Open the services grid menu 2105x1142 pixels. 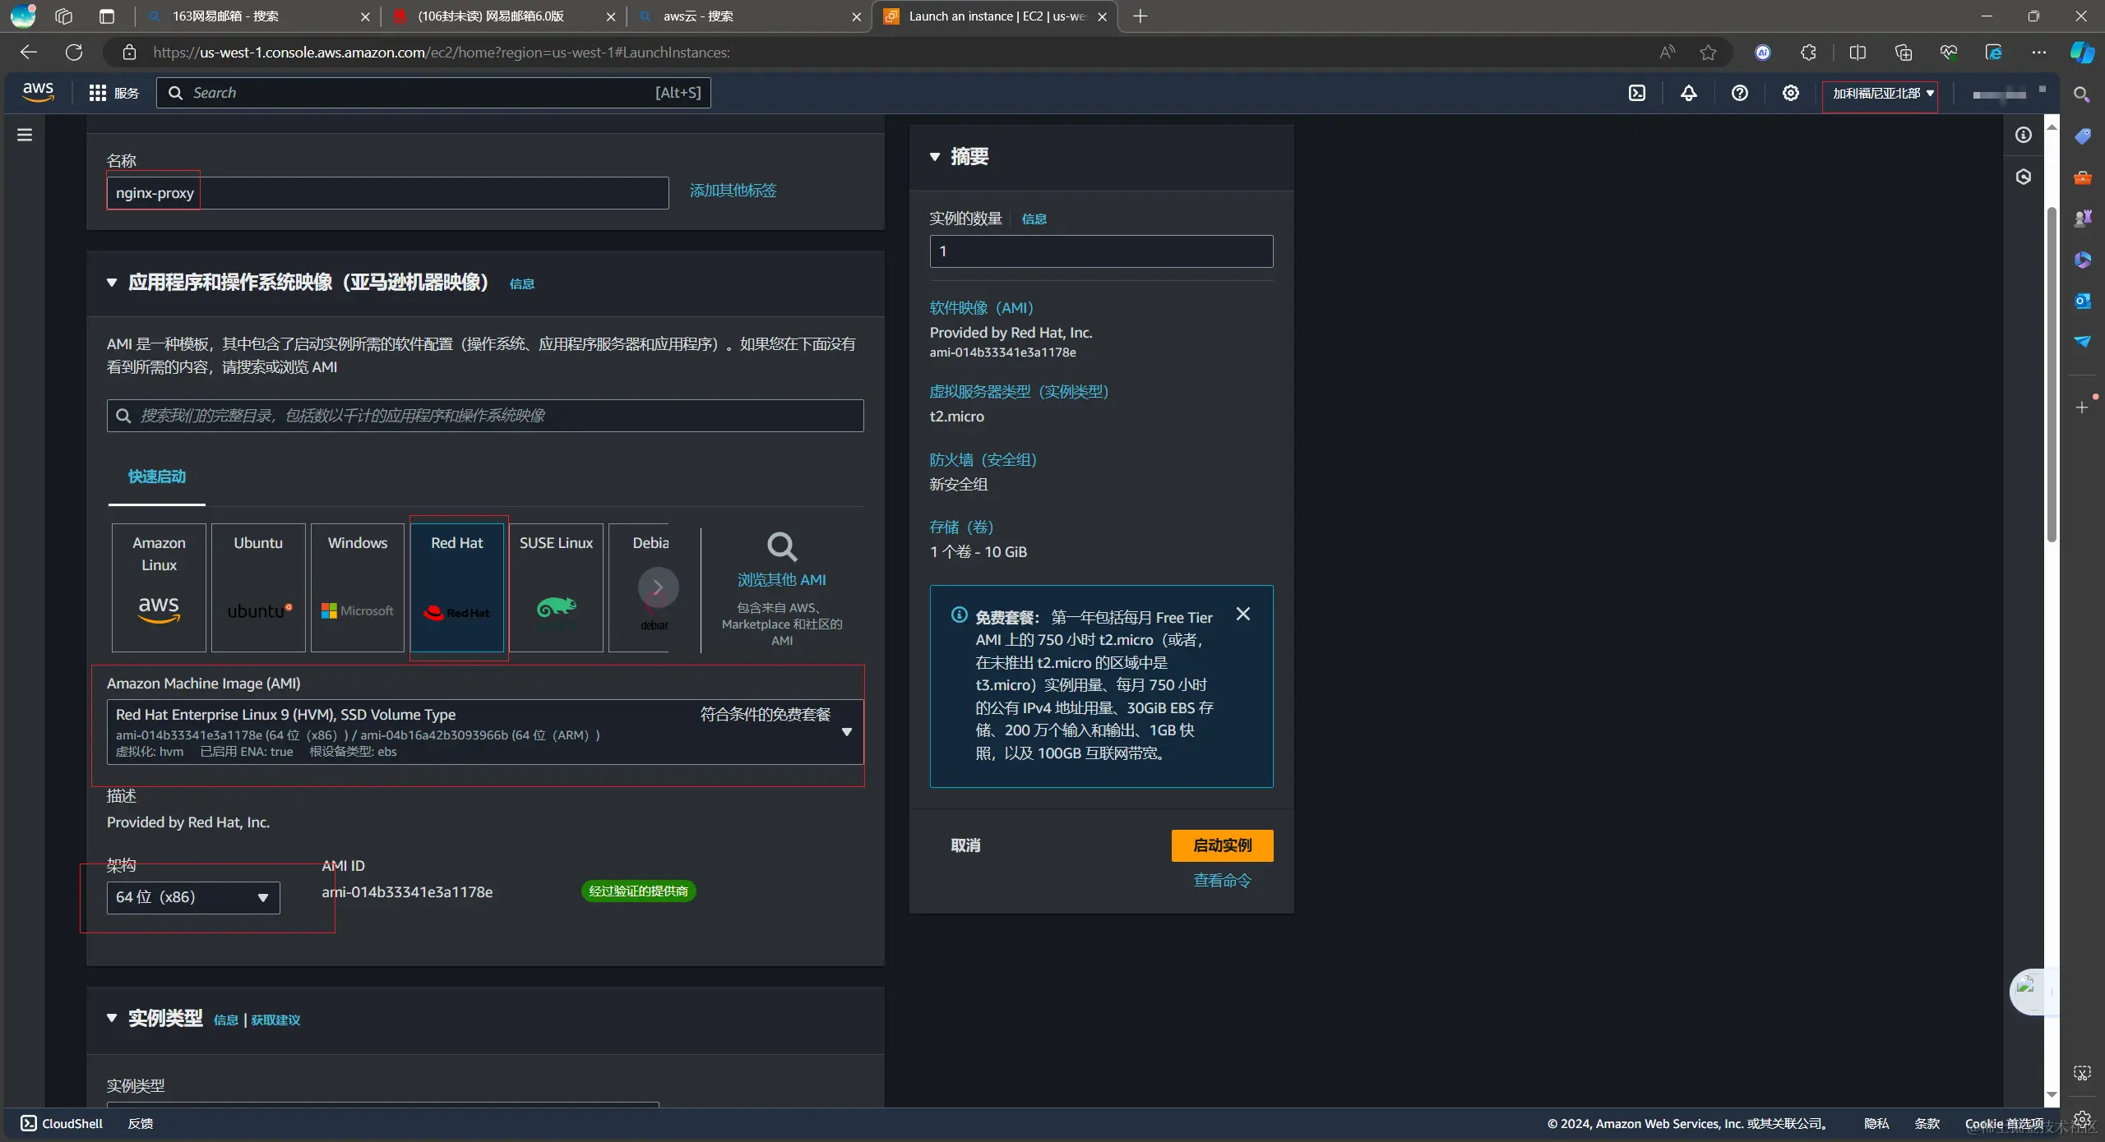pos(98,93)
